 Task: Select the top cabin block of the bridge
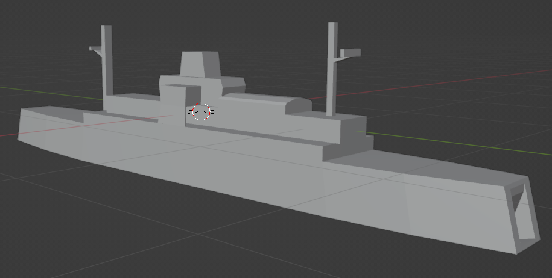coord(201,64)
